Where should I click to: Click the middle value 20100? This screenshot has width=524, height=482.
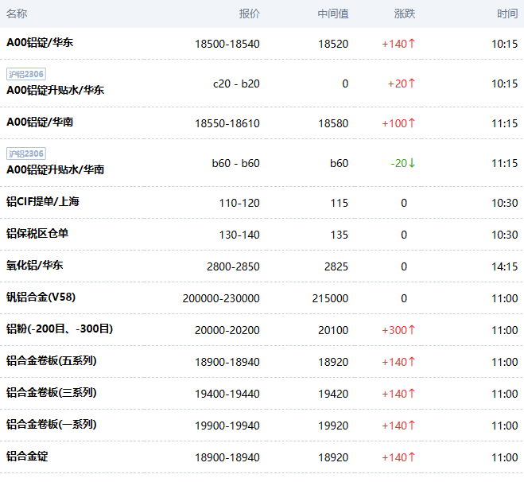(x=333, y=330)
